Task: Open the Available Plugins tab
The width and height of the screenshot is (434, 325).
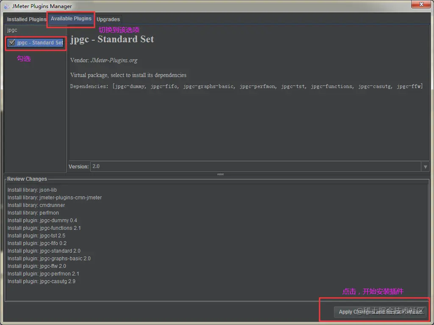Action: (x=71, y=19)
